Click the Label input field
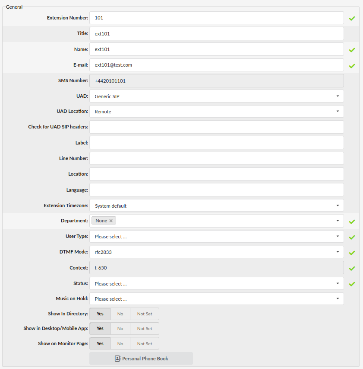 click(x=216, y=142)
